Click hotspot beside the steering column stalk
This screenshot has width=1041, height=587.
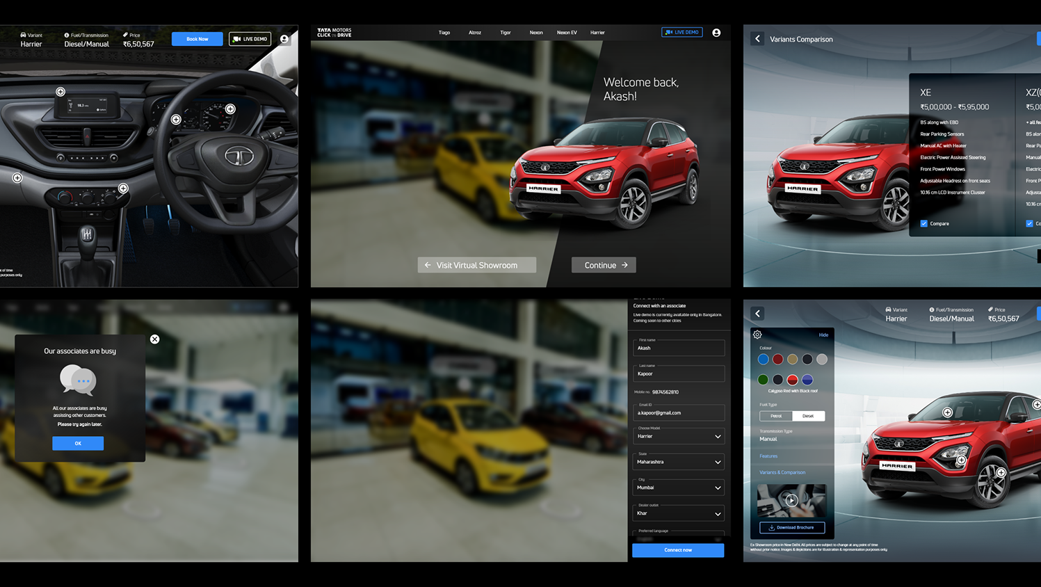tap(176, 120)
